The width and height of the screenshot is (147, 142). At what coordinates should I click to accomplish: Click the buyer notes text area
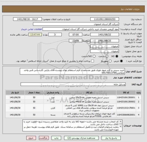pyautogui.click(x=72, y=125)
